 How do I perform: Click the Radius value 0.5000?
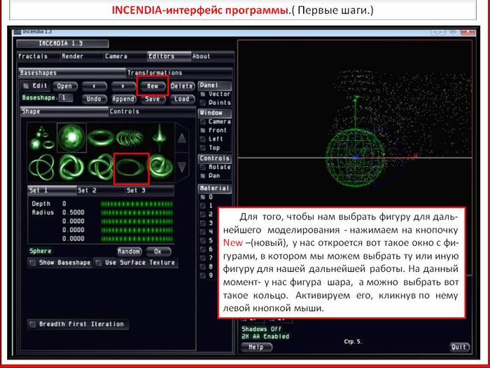[x=73, y=213]
